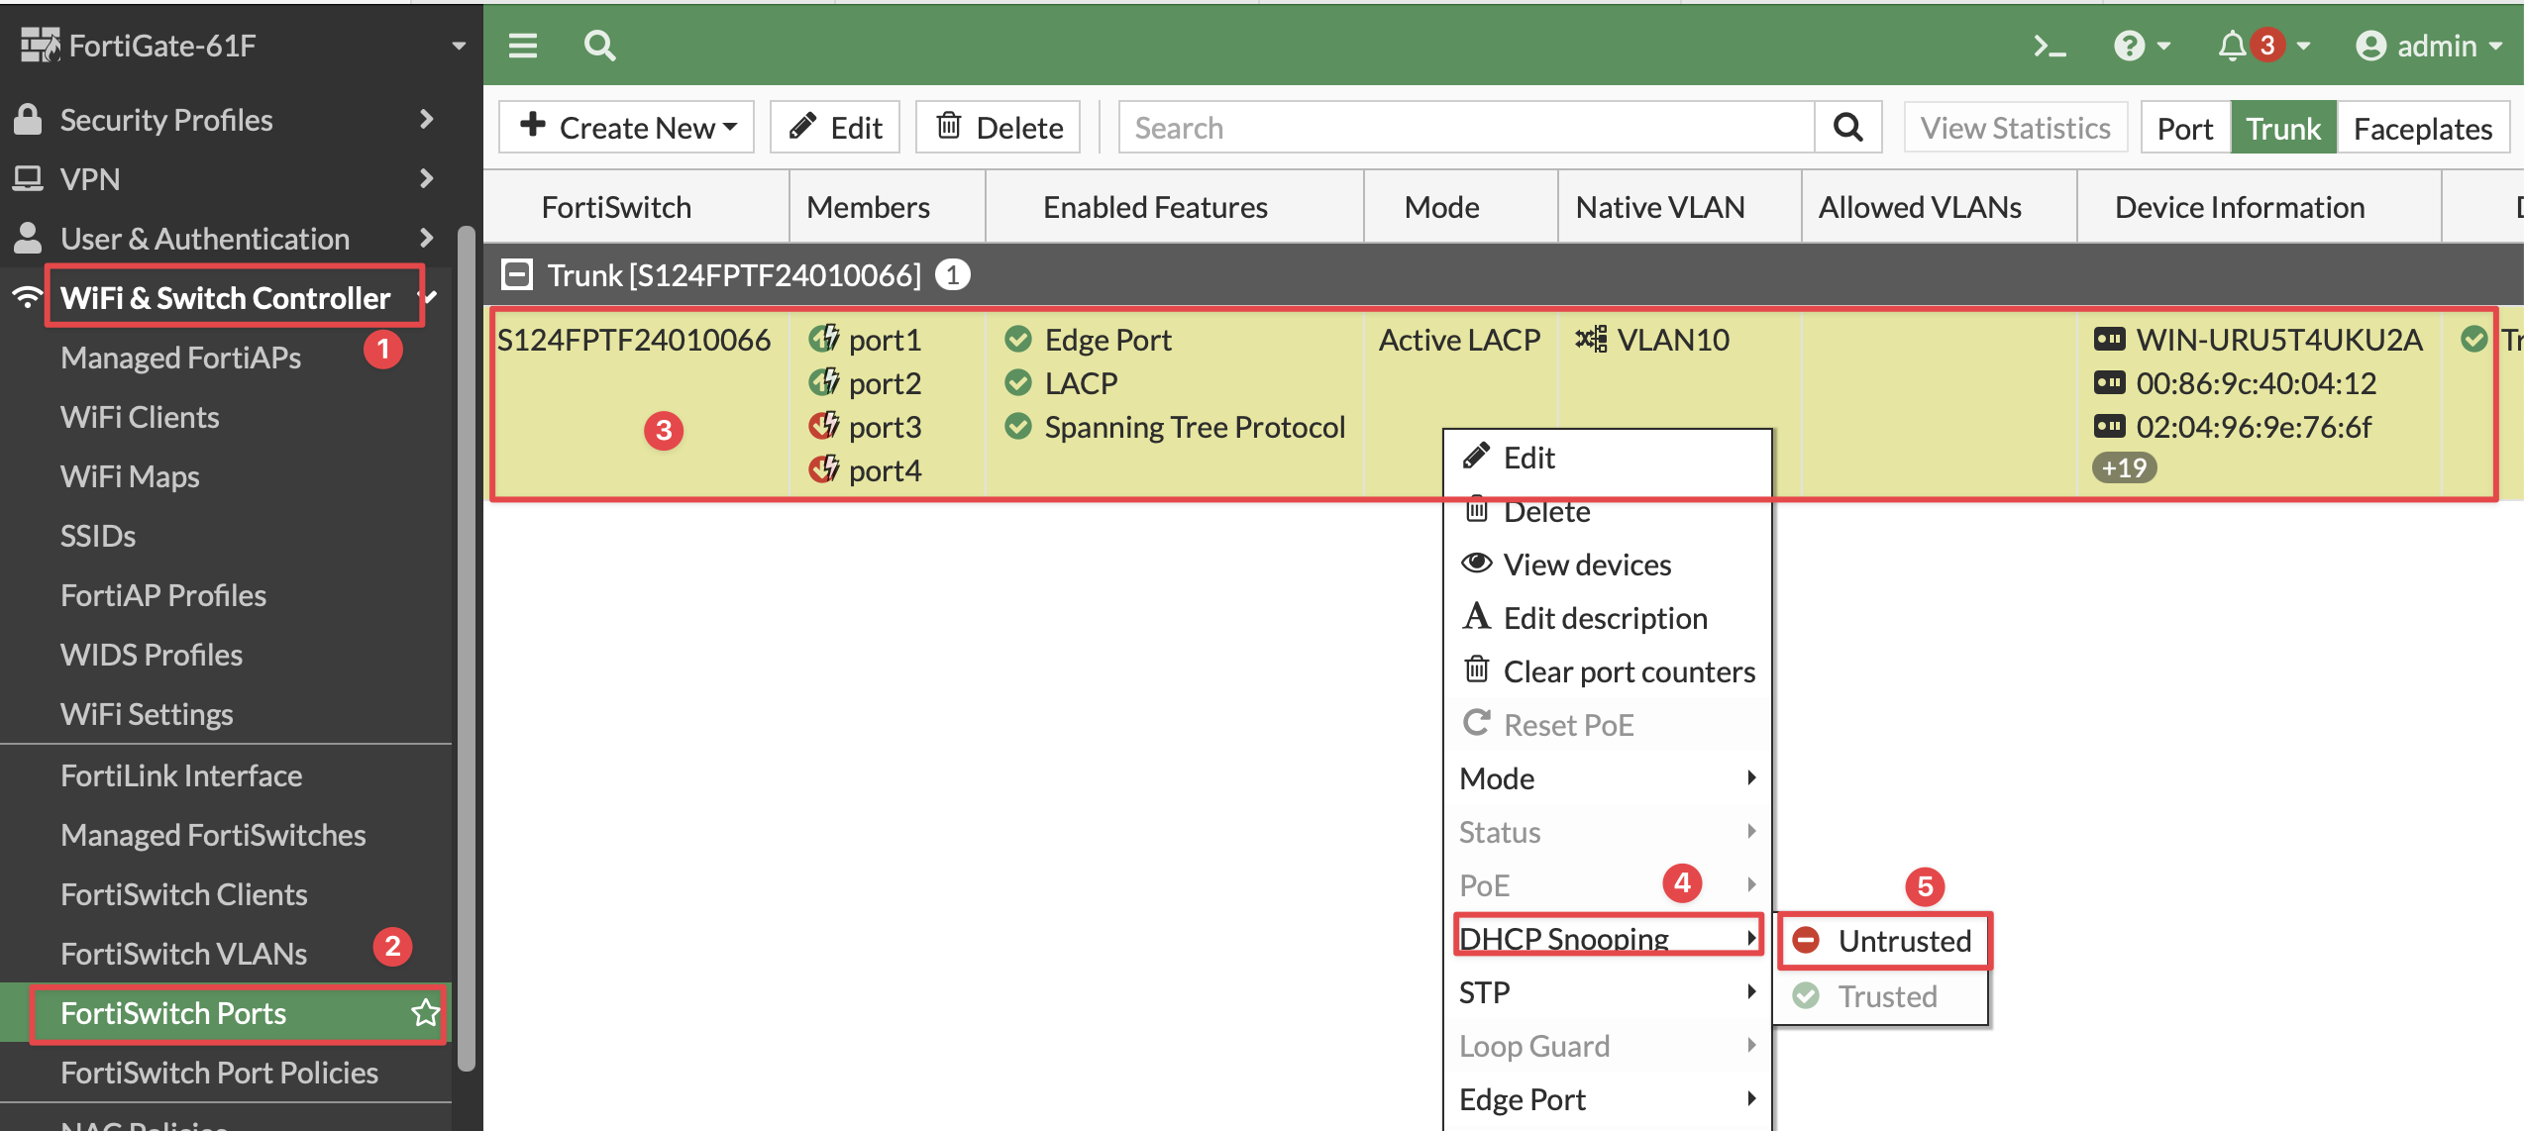Open the Mode submenu

tap(1607, 778)
